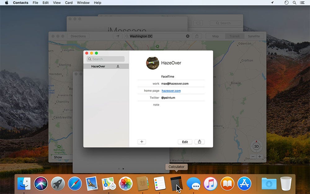The width and height of the screenshot is (310, 194).
Task: Open Spotlight search in menu bar
Action: 294,2
